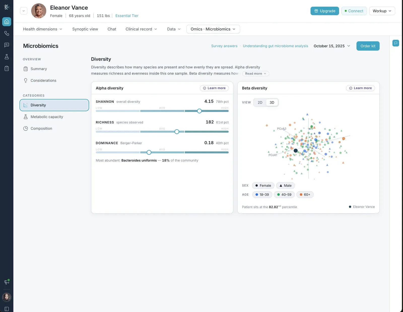This screenshot has height=312, width=403.
Task: Open the connected-nodes workflow icon in sidebar
Action: [7, 33]
